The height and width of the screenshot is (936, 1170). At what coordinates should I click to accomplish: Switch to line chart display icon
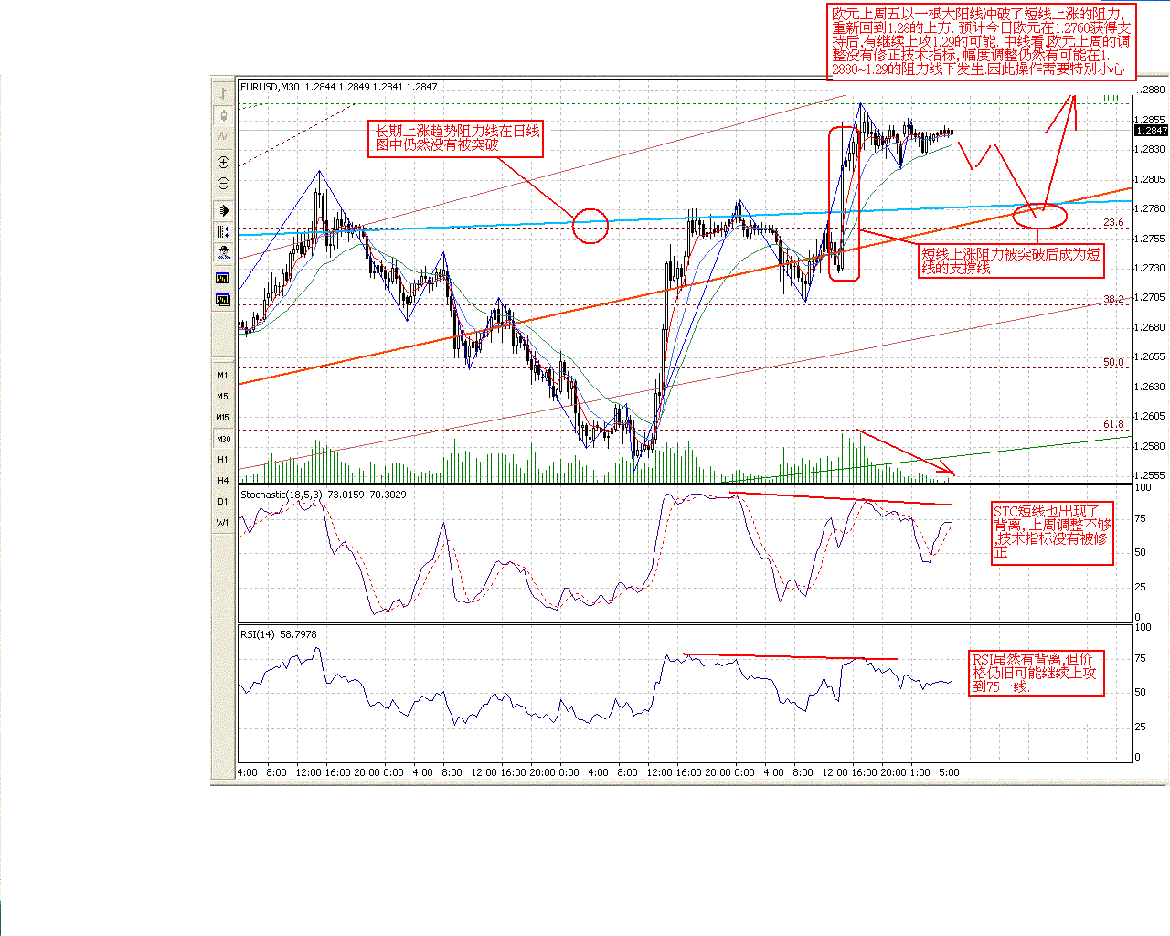pos(223,136)
